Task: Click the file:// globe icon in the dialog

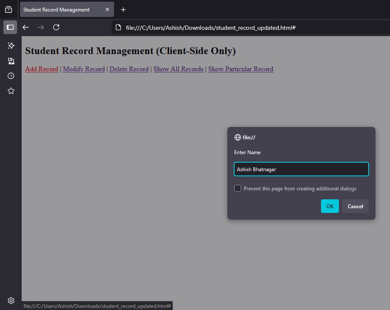Action: 238,137
